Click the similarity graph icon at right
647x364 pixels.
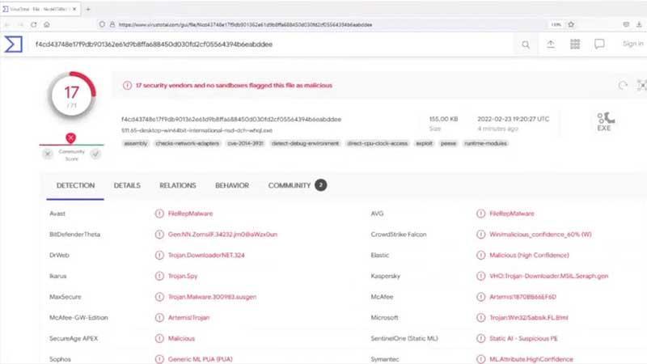click(x=642, y=86)
